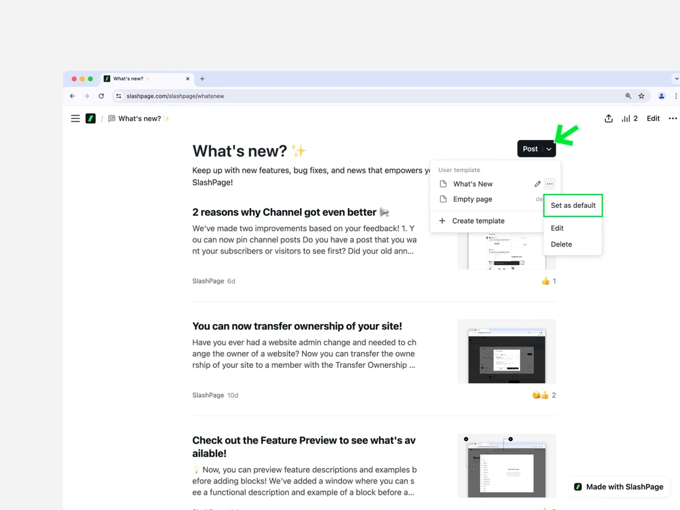Click the pencil icon on What's New template
Image resolution: width=680 pixels, height=510 pixels.
[537, 184]
